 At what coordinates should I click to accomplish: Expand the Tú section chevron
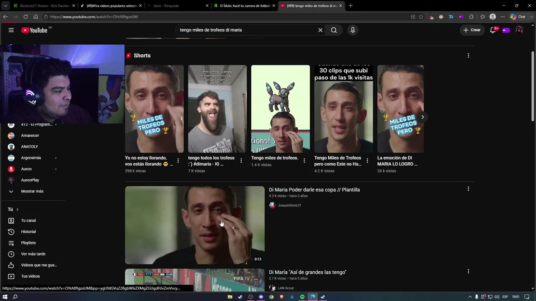(17, 209)
